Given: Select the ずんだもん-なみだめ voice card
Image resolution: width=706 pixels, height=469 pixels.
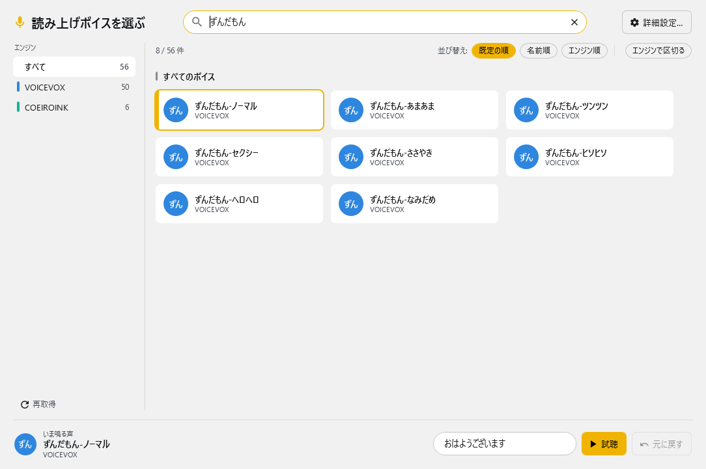Looking at the screenshot, I should (x=414, y=204).
